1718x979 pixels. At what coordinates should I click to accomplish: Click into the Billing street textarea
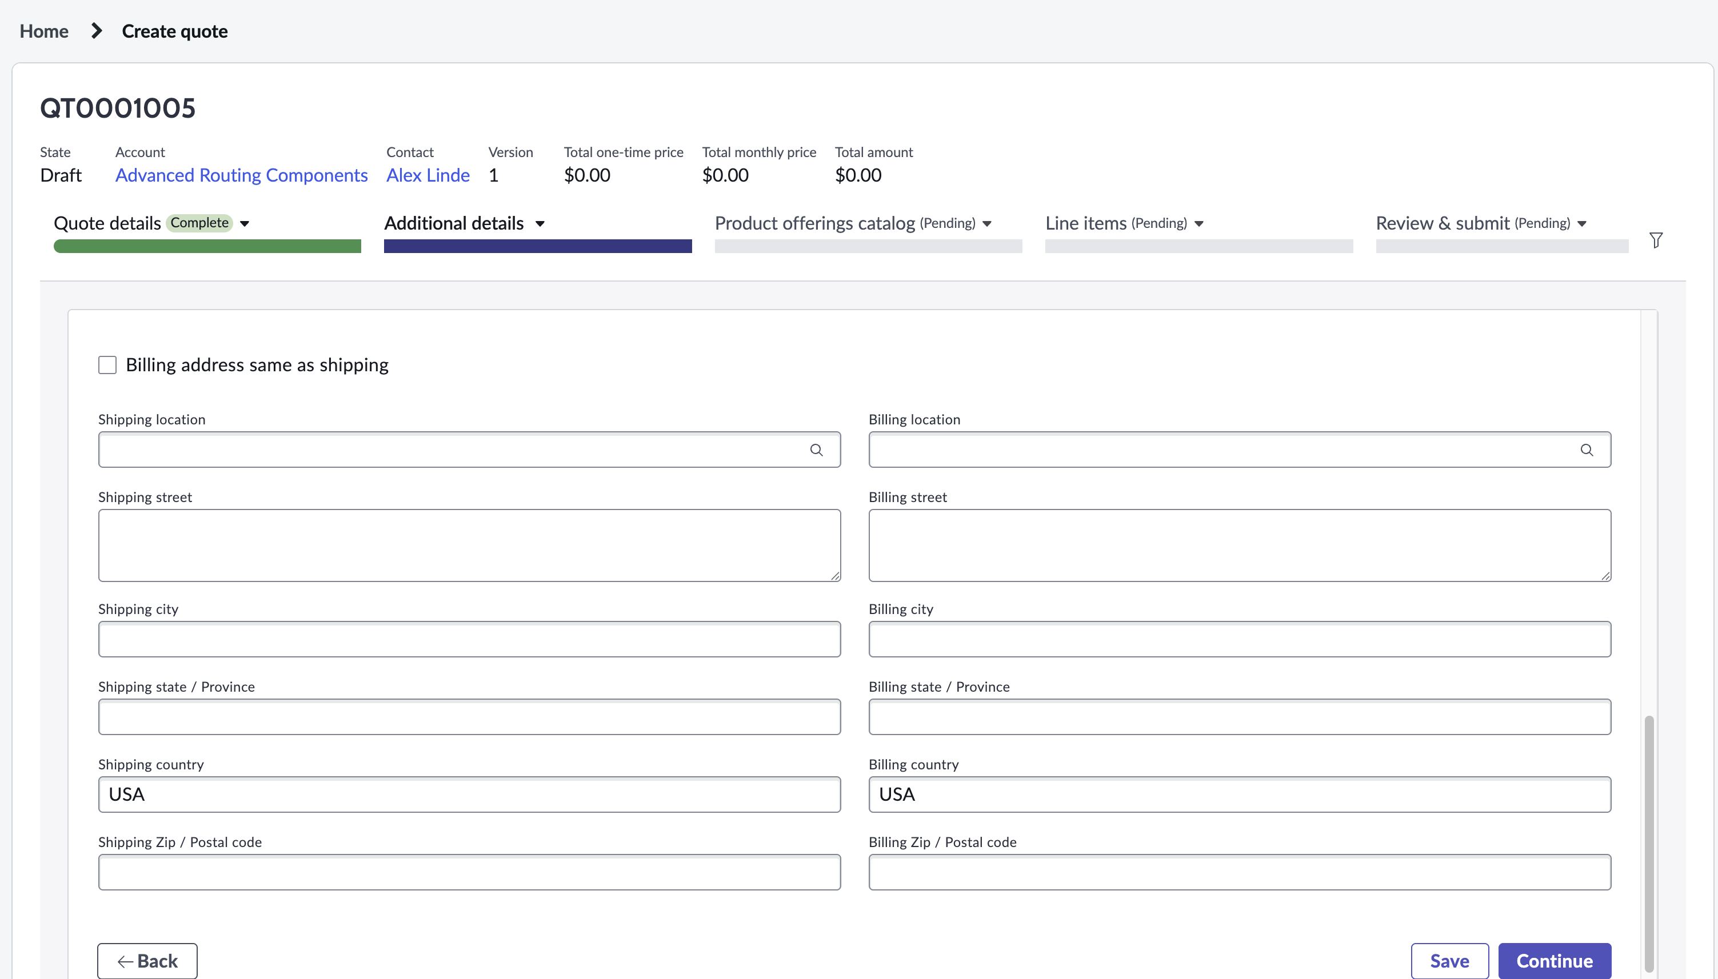pyautogui.click(x=1239, y=545)
